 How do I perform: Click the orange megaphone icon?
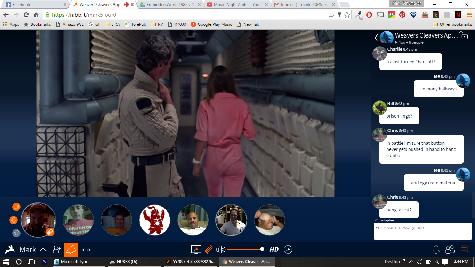point(71,250)
